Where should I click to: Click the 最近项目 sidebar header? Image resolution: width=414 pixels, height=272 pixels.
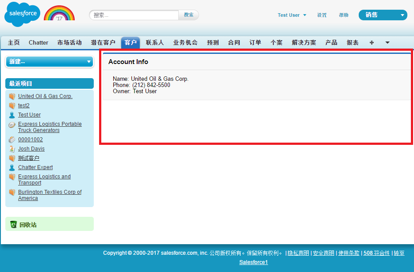[x=50, y=83]
